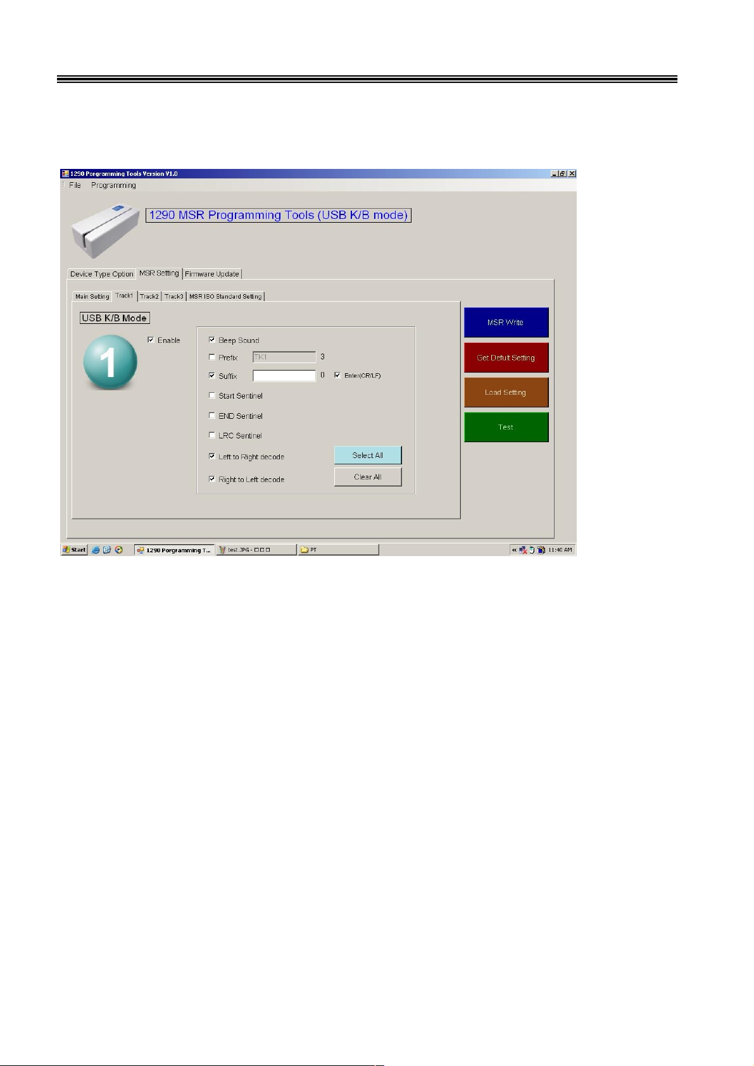
Task: Click the green Test button
Action: (506, 427)
